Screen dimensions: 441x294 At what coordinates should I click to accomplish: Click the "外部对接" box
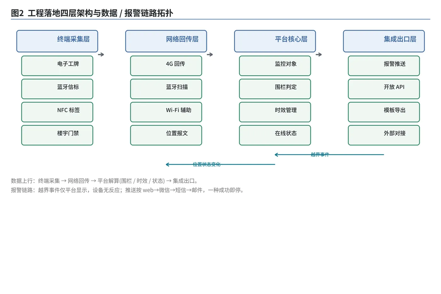384,135
